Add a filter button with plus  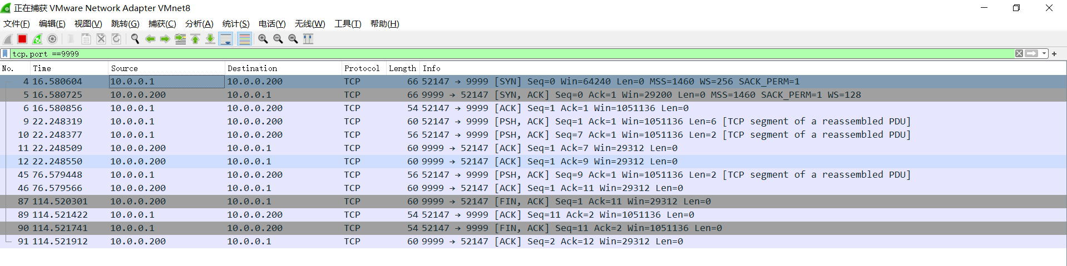[x=1054, y=54]
